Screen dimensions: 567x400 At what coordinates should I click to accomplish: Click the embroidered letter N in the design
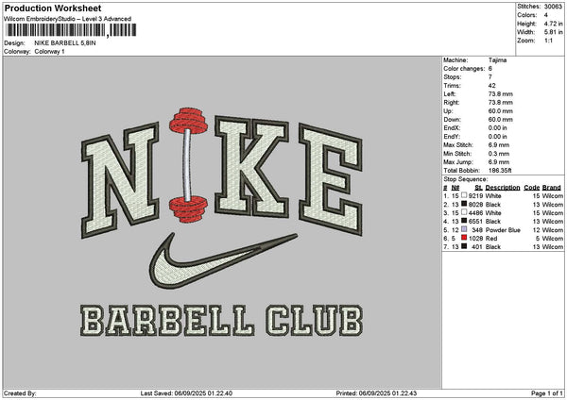point(120,180)
